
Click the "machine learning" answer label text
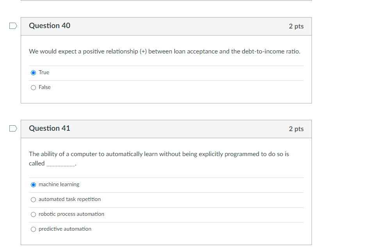[59, 185]
